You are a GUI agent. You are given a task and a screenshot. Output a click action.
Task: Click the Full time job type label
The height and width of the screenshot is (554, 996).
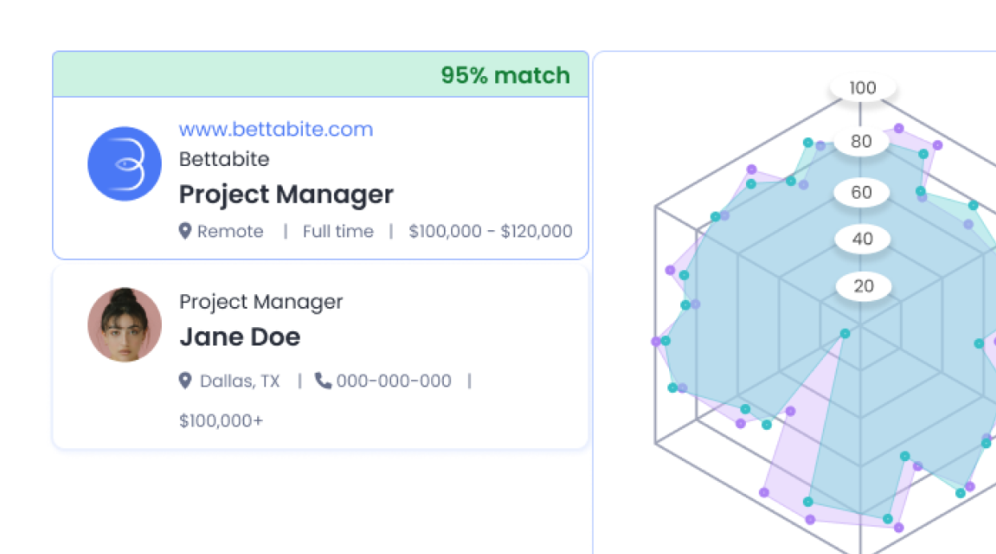338,231
